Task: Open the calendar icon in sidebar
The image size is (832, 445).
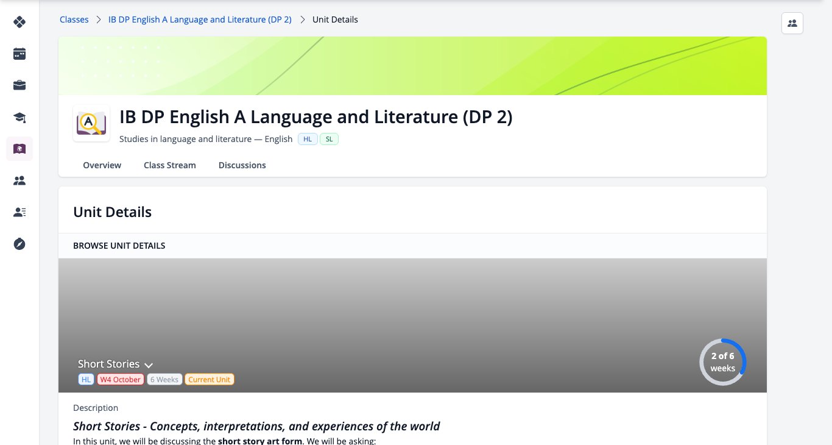Action: coord(19,54)
